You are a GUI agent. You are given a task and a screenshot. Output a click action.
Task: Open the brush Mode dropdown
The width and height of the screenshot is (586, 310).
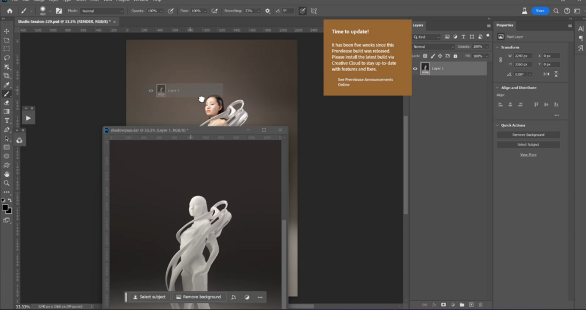tap(103, 11)
